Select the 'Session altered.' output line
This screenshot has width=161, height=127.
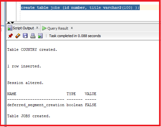[25, 83]
